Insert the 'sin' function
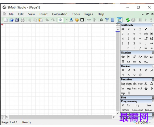This screenshot has width=154, height=127. pos(135,84)
